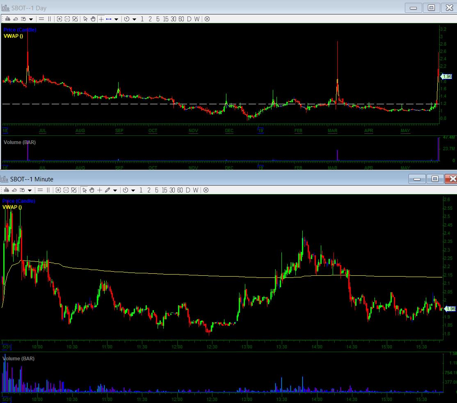
Task: Switch 1 Day chart to 2 minute interval
Action: tap(150, 19)
